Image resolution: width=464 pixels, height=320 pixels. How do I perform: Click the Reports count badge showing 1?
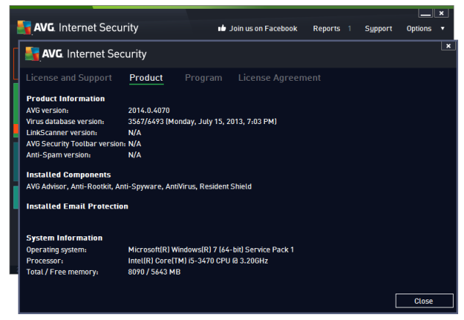coord(349,29)
